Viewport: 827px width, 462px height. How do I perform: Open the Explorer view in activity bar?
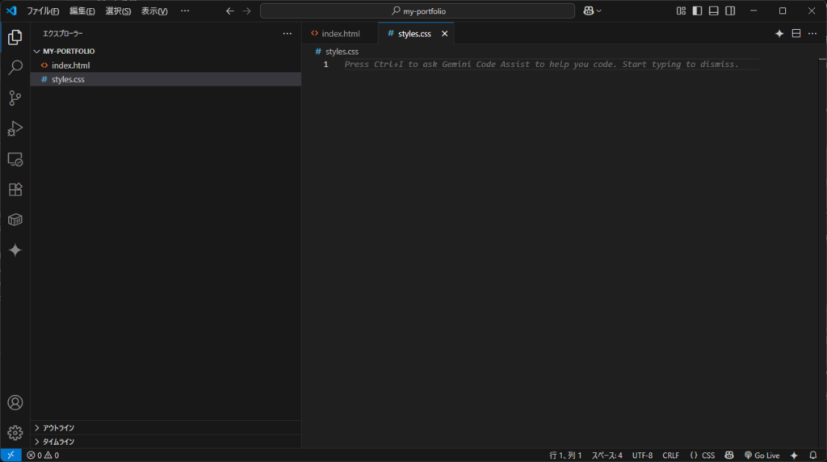[x=15, y=37]
